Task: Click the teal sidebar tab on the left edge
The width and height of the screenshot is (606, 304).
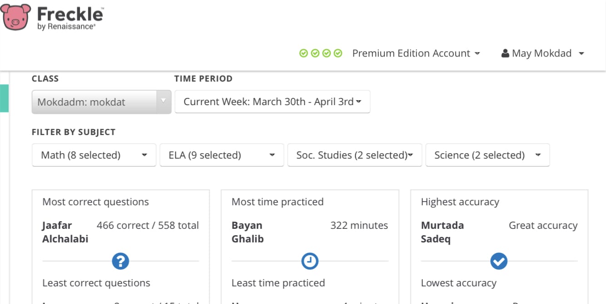Action: (4, 98)
